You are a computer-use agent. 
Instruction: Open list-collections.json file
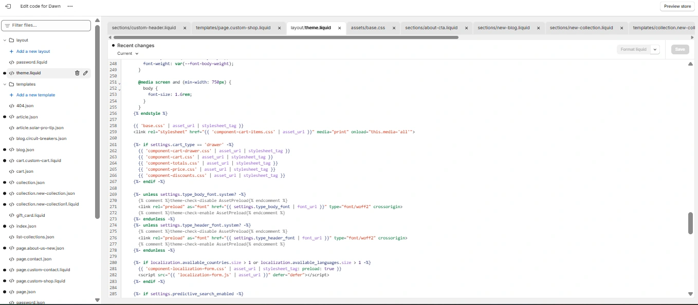35,237
